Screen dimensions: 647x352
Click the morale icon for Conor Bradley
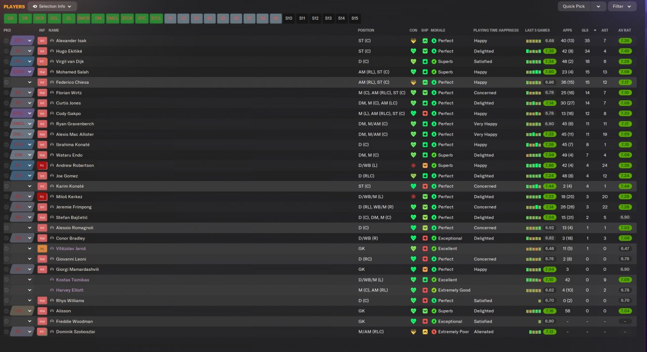click(434, 238)
